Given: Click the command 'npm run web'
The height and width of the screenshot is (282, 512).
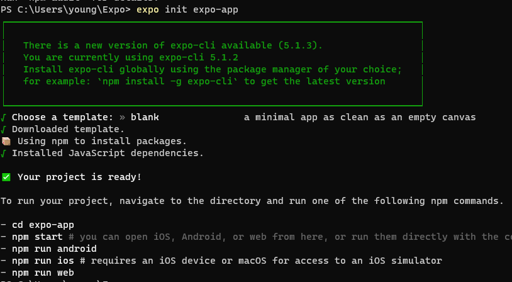Looking at the screenshot, I should [x=43, y=273].
